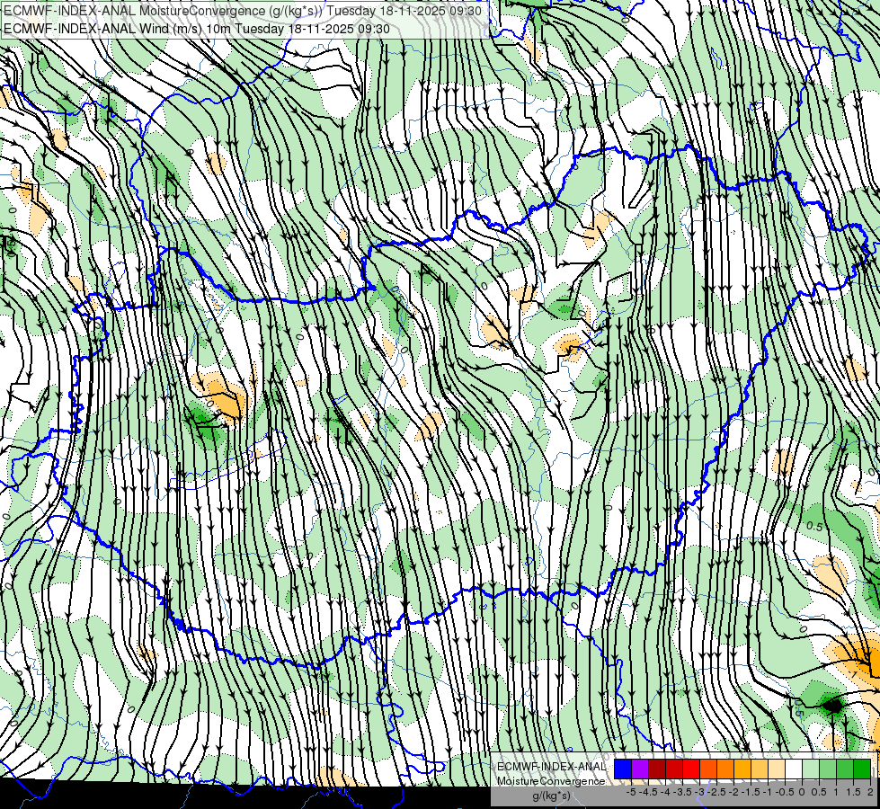Screen dimensions: 880x809
Task: Click the legend title ECMWF-INDEX-ANAL
Action: coord(552,767)
